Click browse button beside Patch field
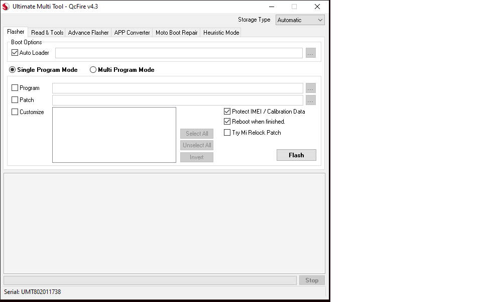Screen dimensions: 482x302 (310, 100)
